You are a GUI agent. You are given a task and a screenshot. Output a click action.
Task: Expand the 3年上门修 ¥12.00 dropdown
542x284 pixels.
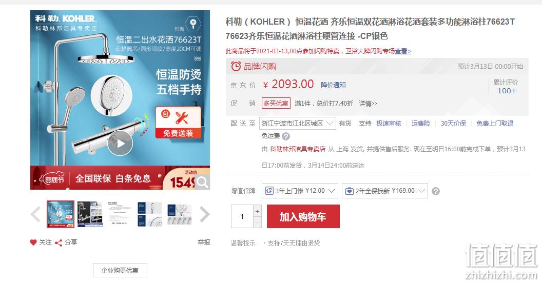click(x=300, y=191)
